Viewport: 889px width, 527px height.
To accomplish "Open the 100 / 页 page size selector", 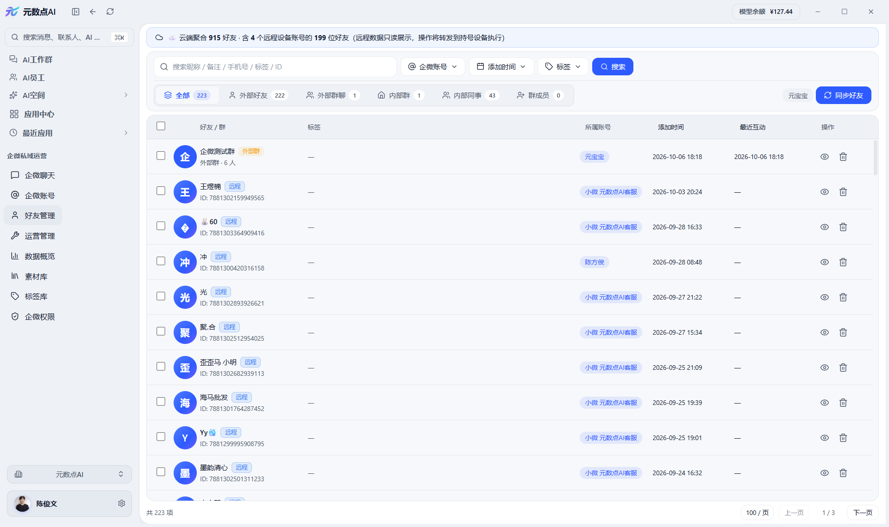I will click(x=758, y=513).
